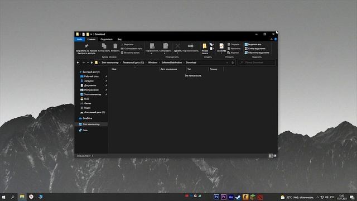This screenshot has width=357, height=201.
Task: Click Invert selection (Обратить выделение)
Action: pos(257,52)
